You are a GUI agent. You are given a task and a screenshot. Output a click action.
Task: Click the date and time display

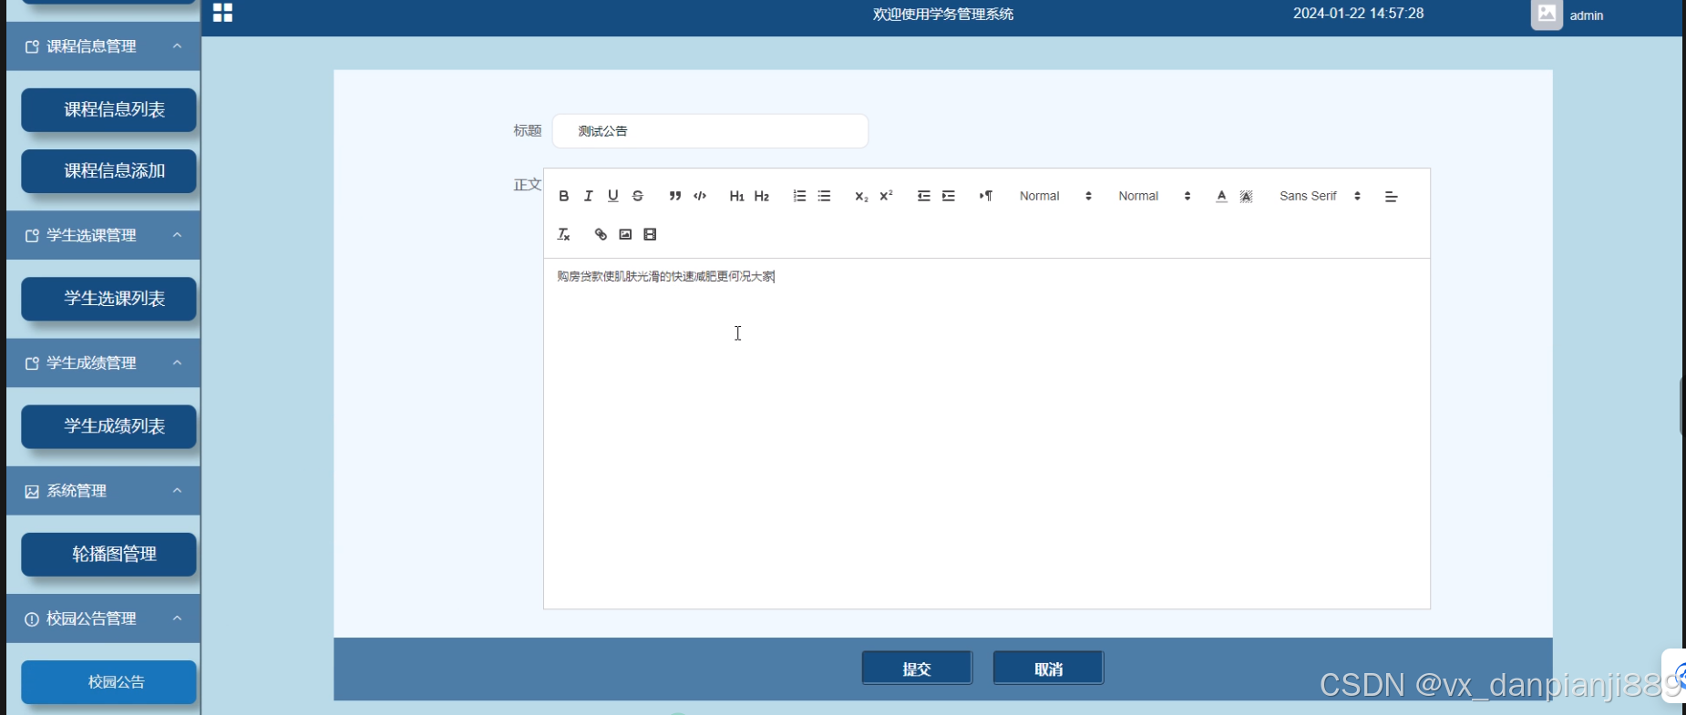point(1358,14)
